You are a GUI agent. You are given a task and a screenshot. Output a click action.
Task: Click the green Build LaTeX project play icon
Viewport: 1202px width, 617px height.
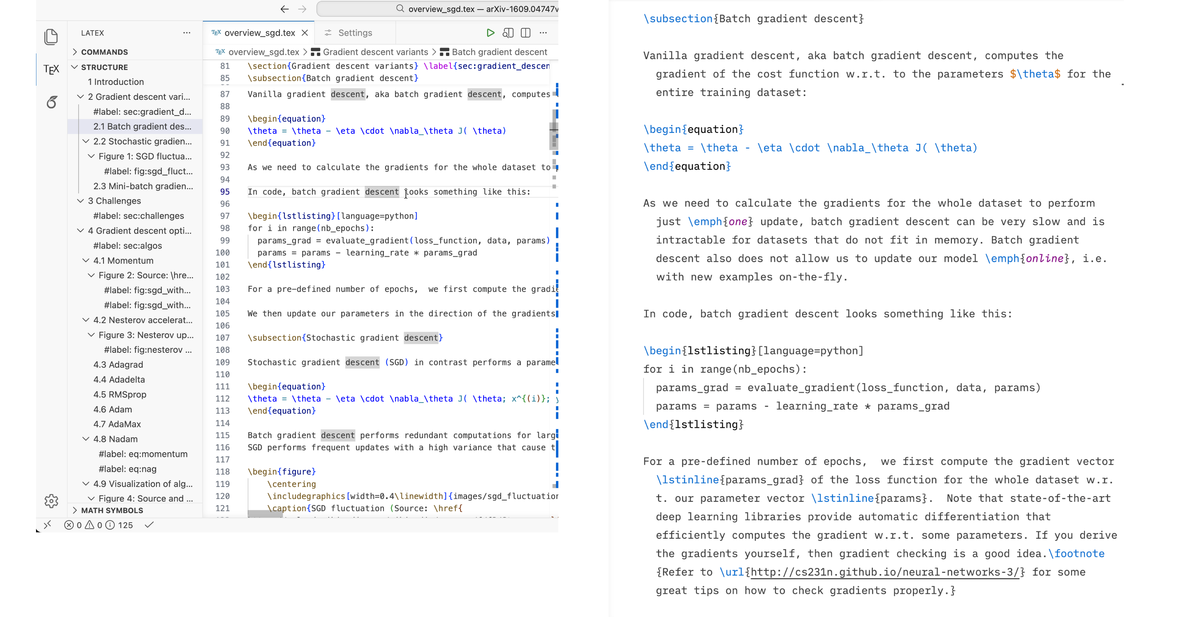tap(490, 33)
